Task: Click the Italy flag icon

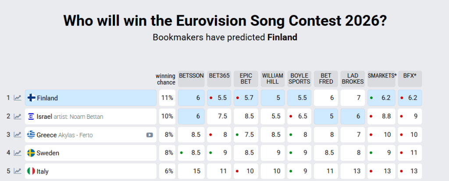Action: click(32, 171)
